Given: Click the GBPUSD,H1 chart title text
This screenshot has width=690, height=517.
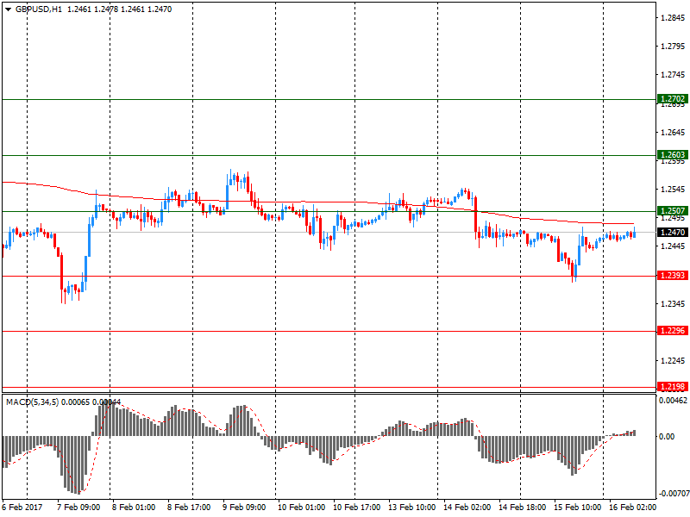Looking at the screenshot, I should point(39,9).
